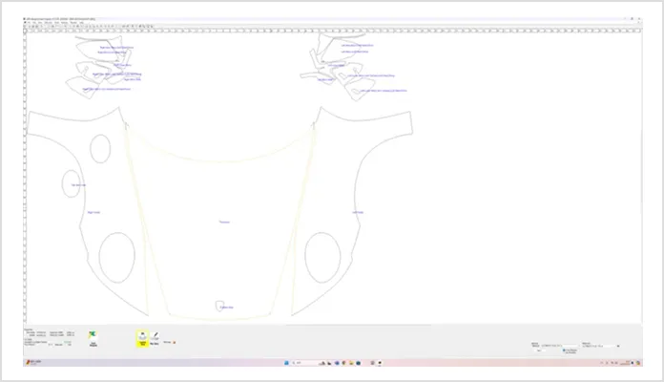The height and width of the screenshot is (382, 664).
Task: Toggle the checkbox in bottom-right settings panel
Action: [x=564, y=350]
